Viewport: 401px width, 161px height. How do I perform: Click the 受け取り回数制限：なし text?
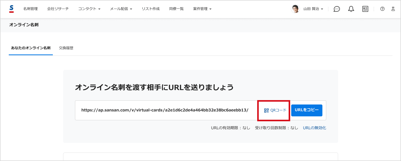tap(277, 128)
